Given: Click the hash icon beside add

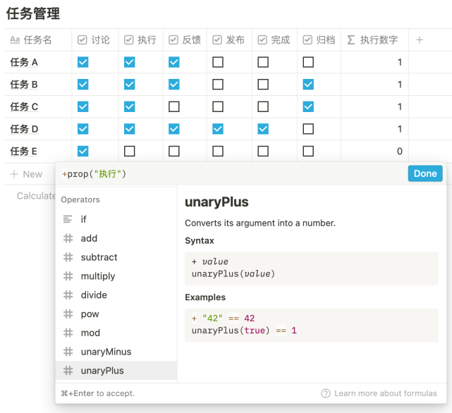Looking at the screenshot, I should (68, 238).
